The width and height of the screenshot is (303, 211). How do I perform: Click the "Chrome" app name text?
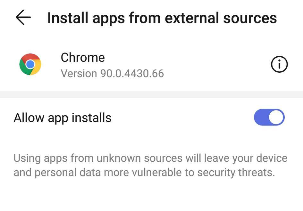coord(83,58)
